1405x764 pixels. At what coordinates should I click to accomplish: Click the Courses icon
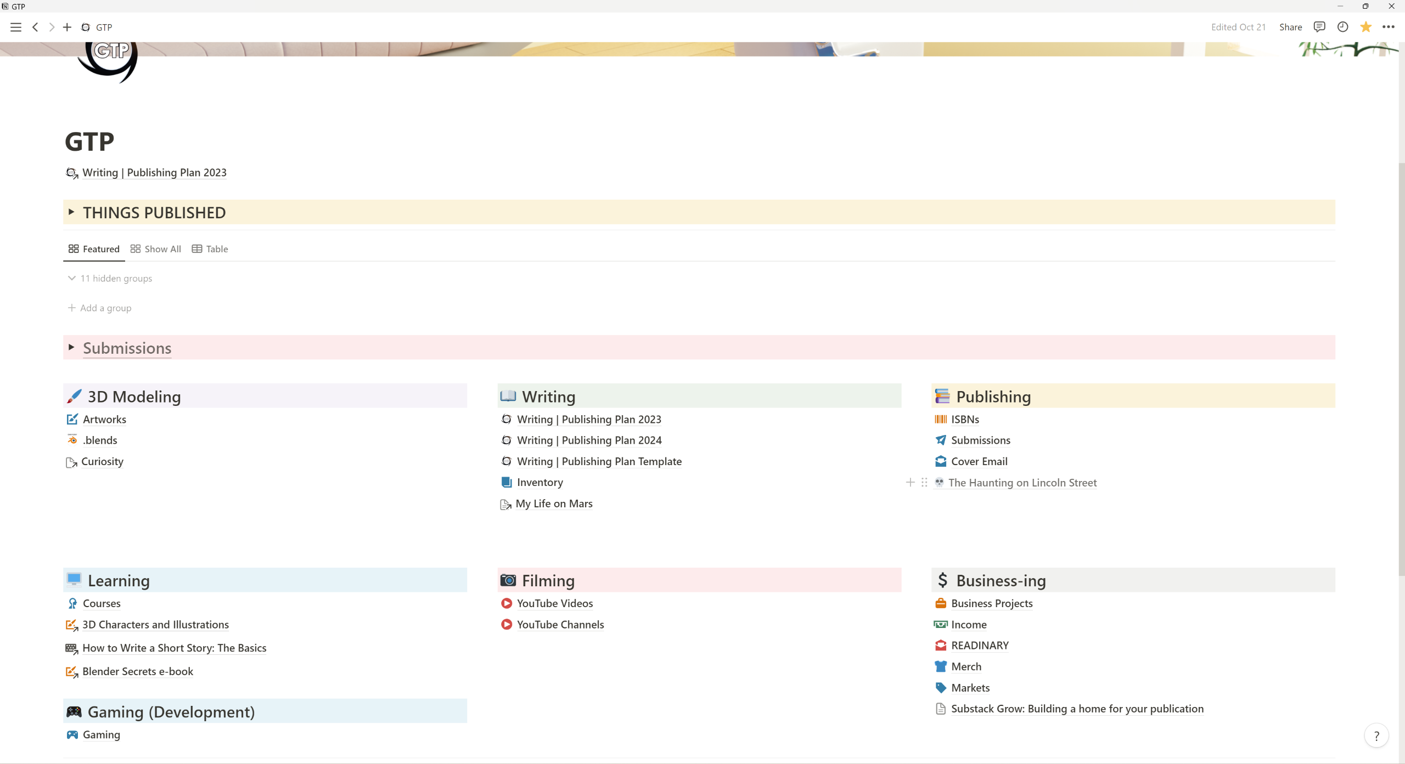(x=72, y=603)
